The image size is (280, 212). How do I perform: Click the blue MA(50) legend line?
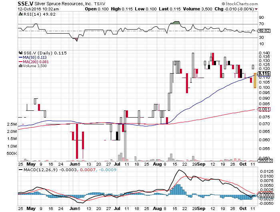pyautogui.click(x=21, y=57)
